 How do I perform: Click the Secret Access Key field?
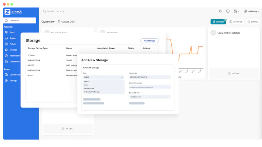pyautogui.click(x=150, y=87)
